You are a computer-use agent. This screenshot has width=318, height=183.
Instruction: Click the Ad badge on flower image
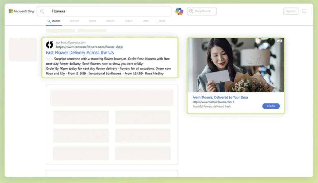click(x=279, y=41)
